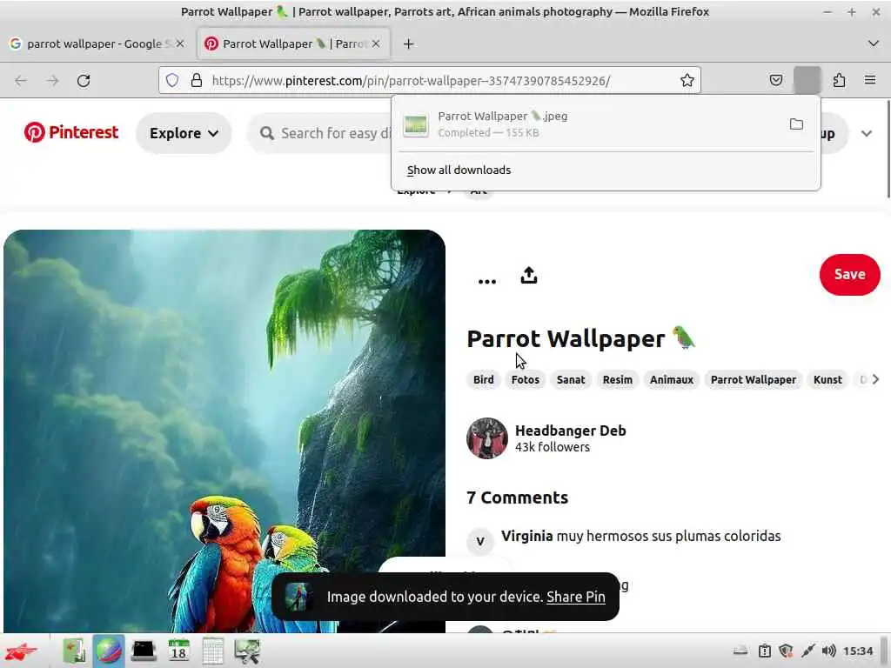Expand the header chevron menu
Image resolution: width=891 pixels, height=668 pixels.
pyautogui.click(x=866, y=133)
